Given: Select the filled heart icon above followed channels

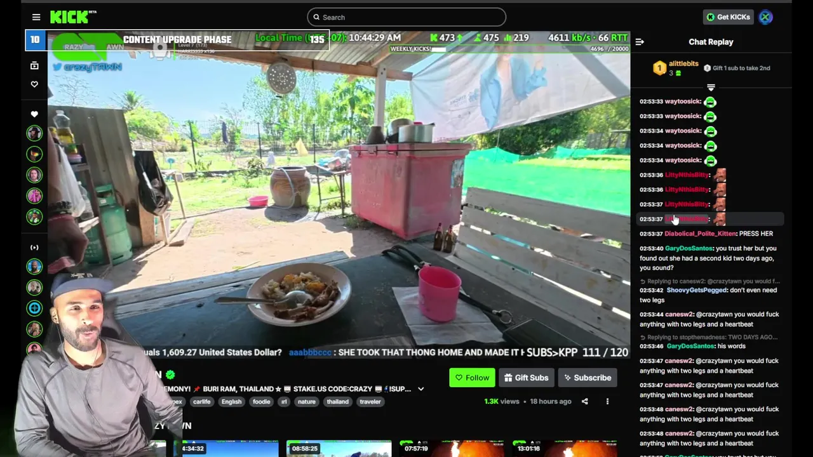Looking at the screenshot, I should (x=34, y=114).
